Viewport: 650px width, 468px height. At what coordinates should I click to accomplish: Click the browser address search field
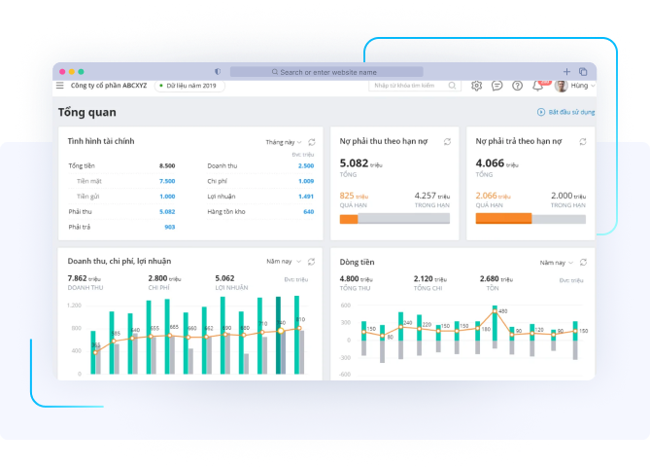click(326, 72)
